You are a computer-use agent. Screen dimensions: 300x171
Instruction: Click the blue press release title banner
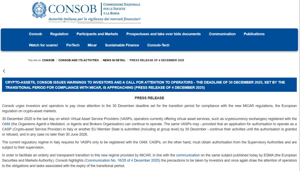point(150,85)
